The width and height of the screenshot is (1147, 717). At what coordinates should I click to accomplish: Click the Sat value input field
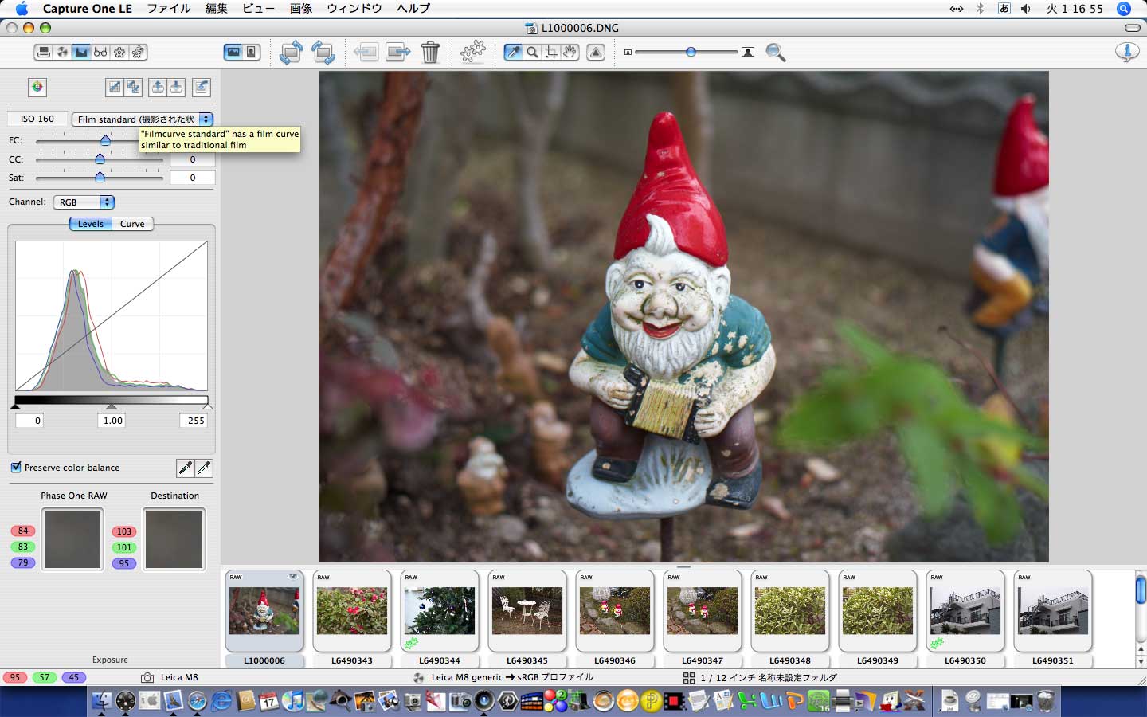[x=192, y=178]
